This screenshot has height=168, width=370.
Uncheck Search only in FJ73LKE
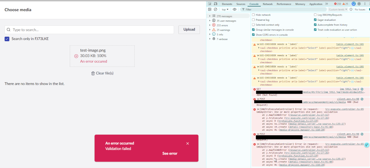pos(7,39)
